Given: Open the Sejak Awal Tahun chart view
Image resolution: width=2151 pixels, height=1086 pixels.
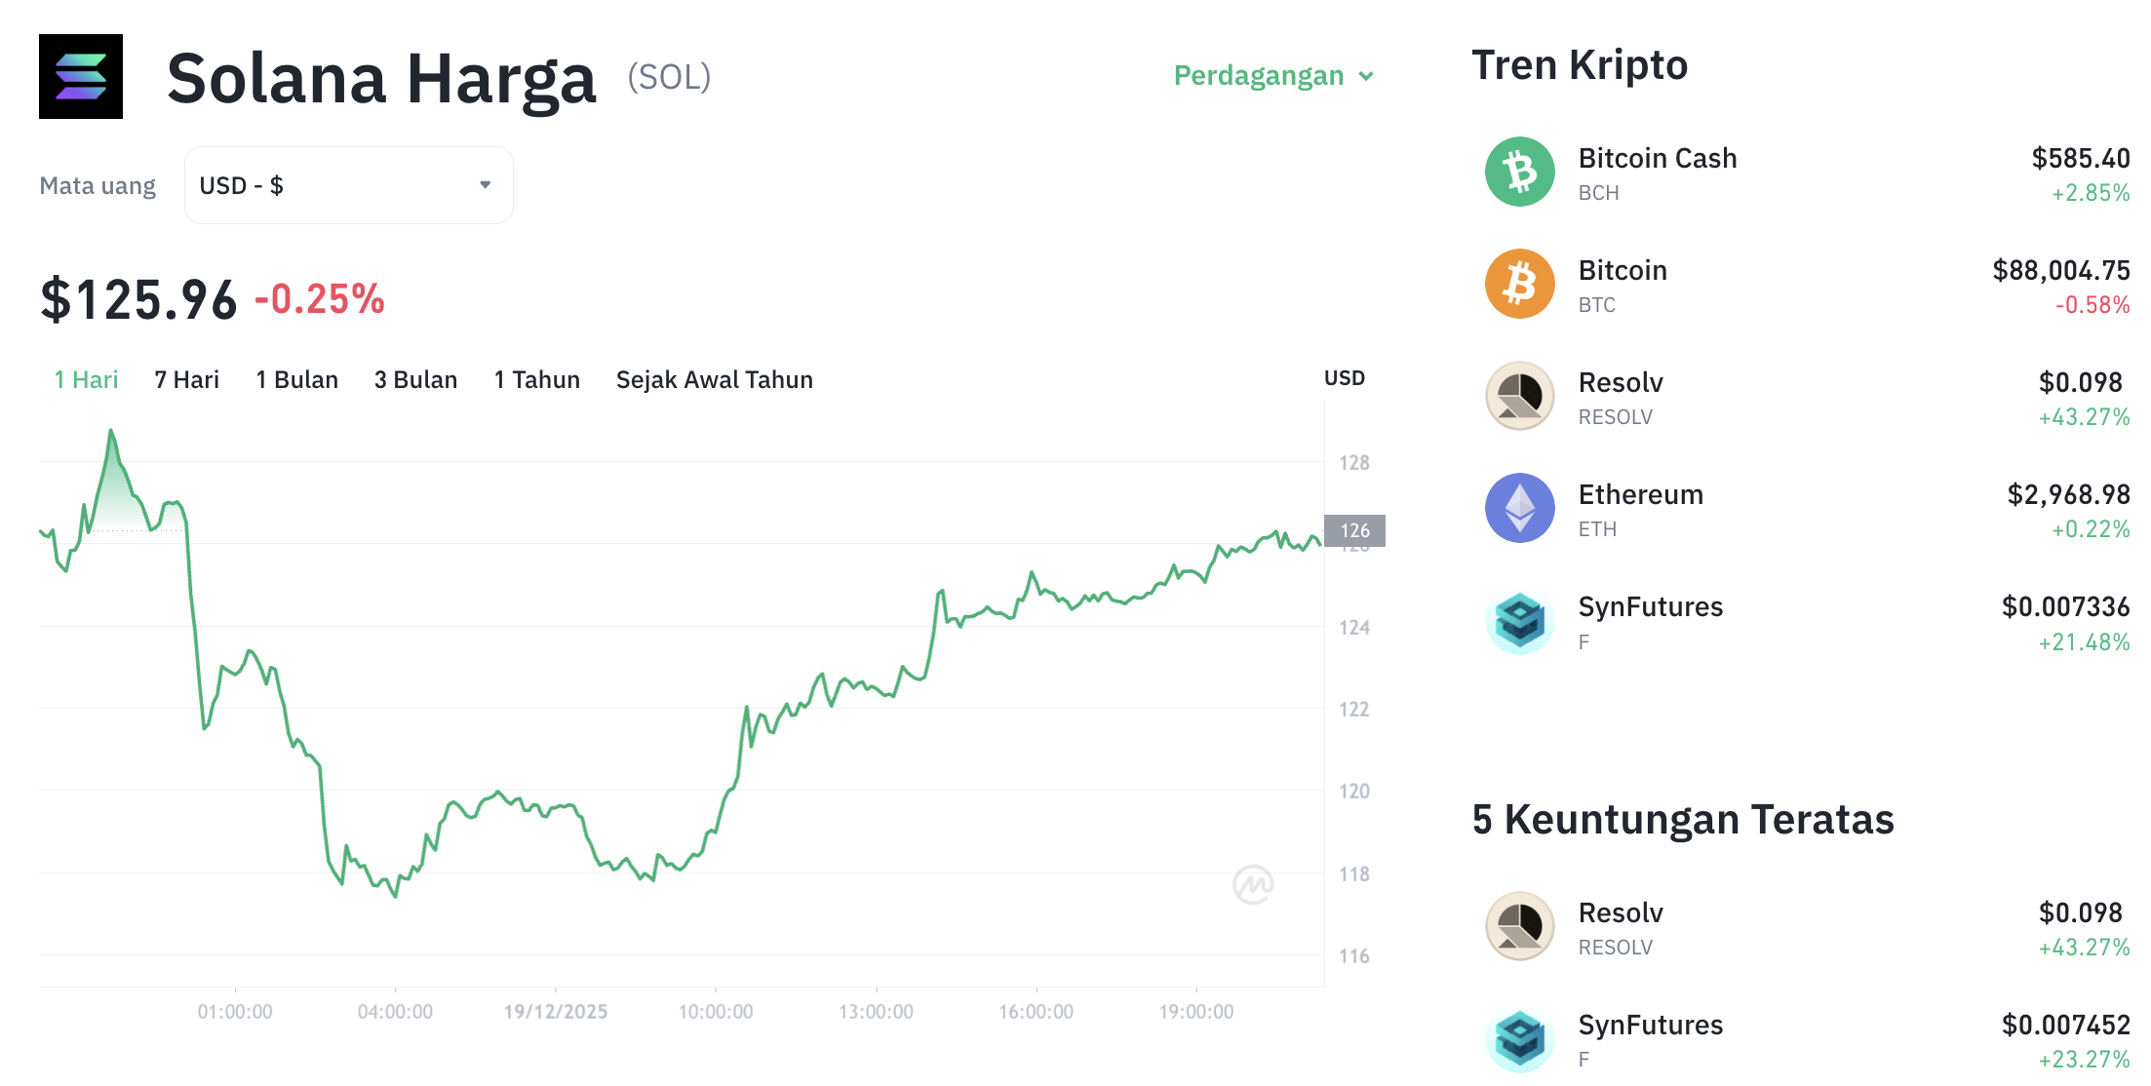Looking at the screenshot, I should point(714,379).
